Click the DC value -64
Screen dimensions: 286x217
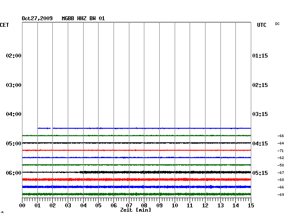(281, 143)
